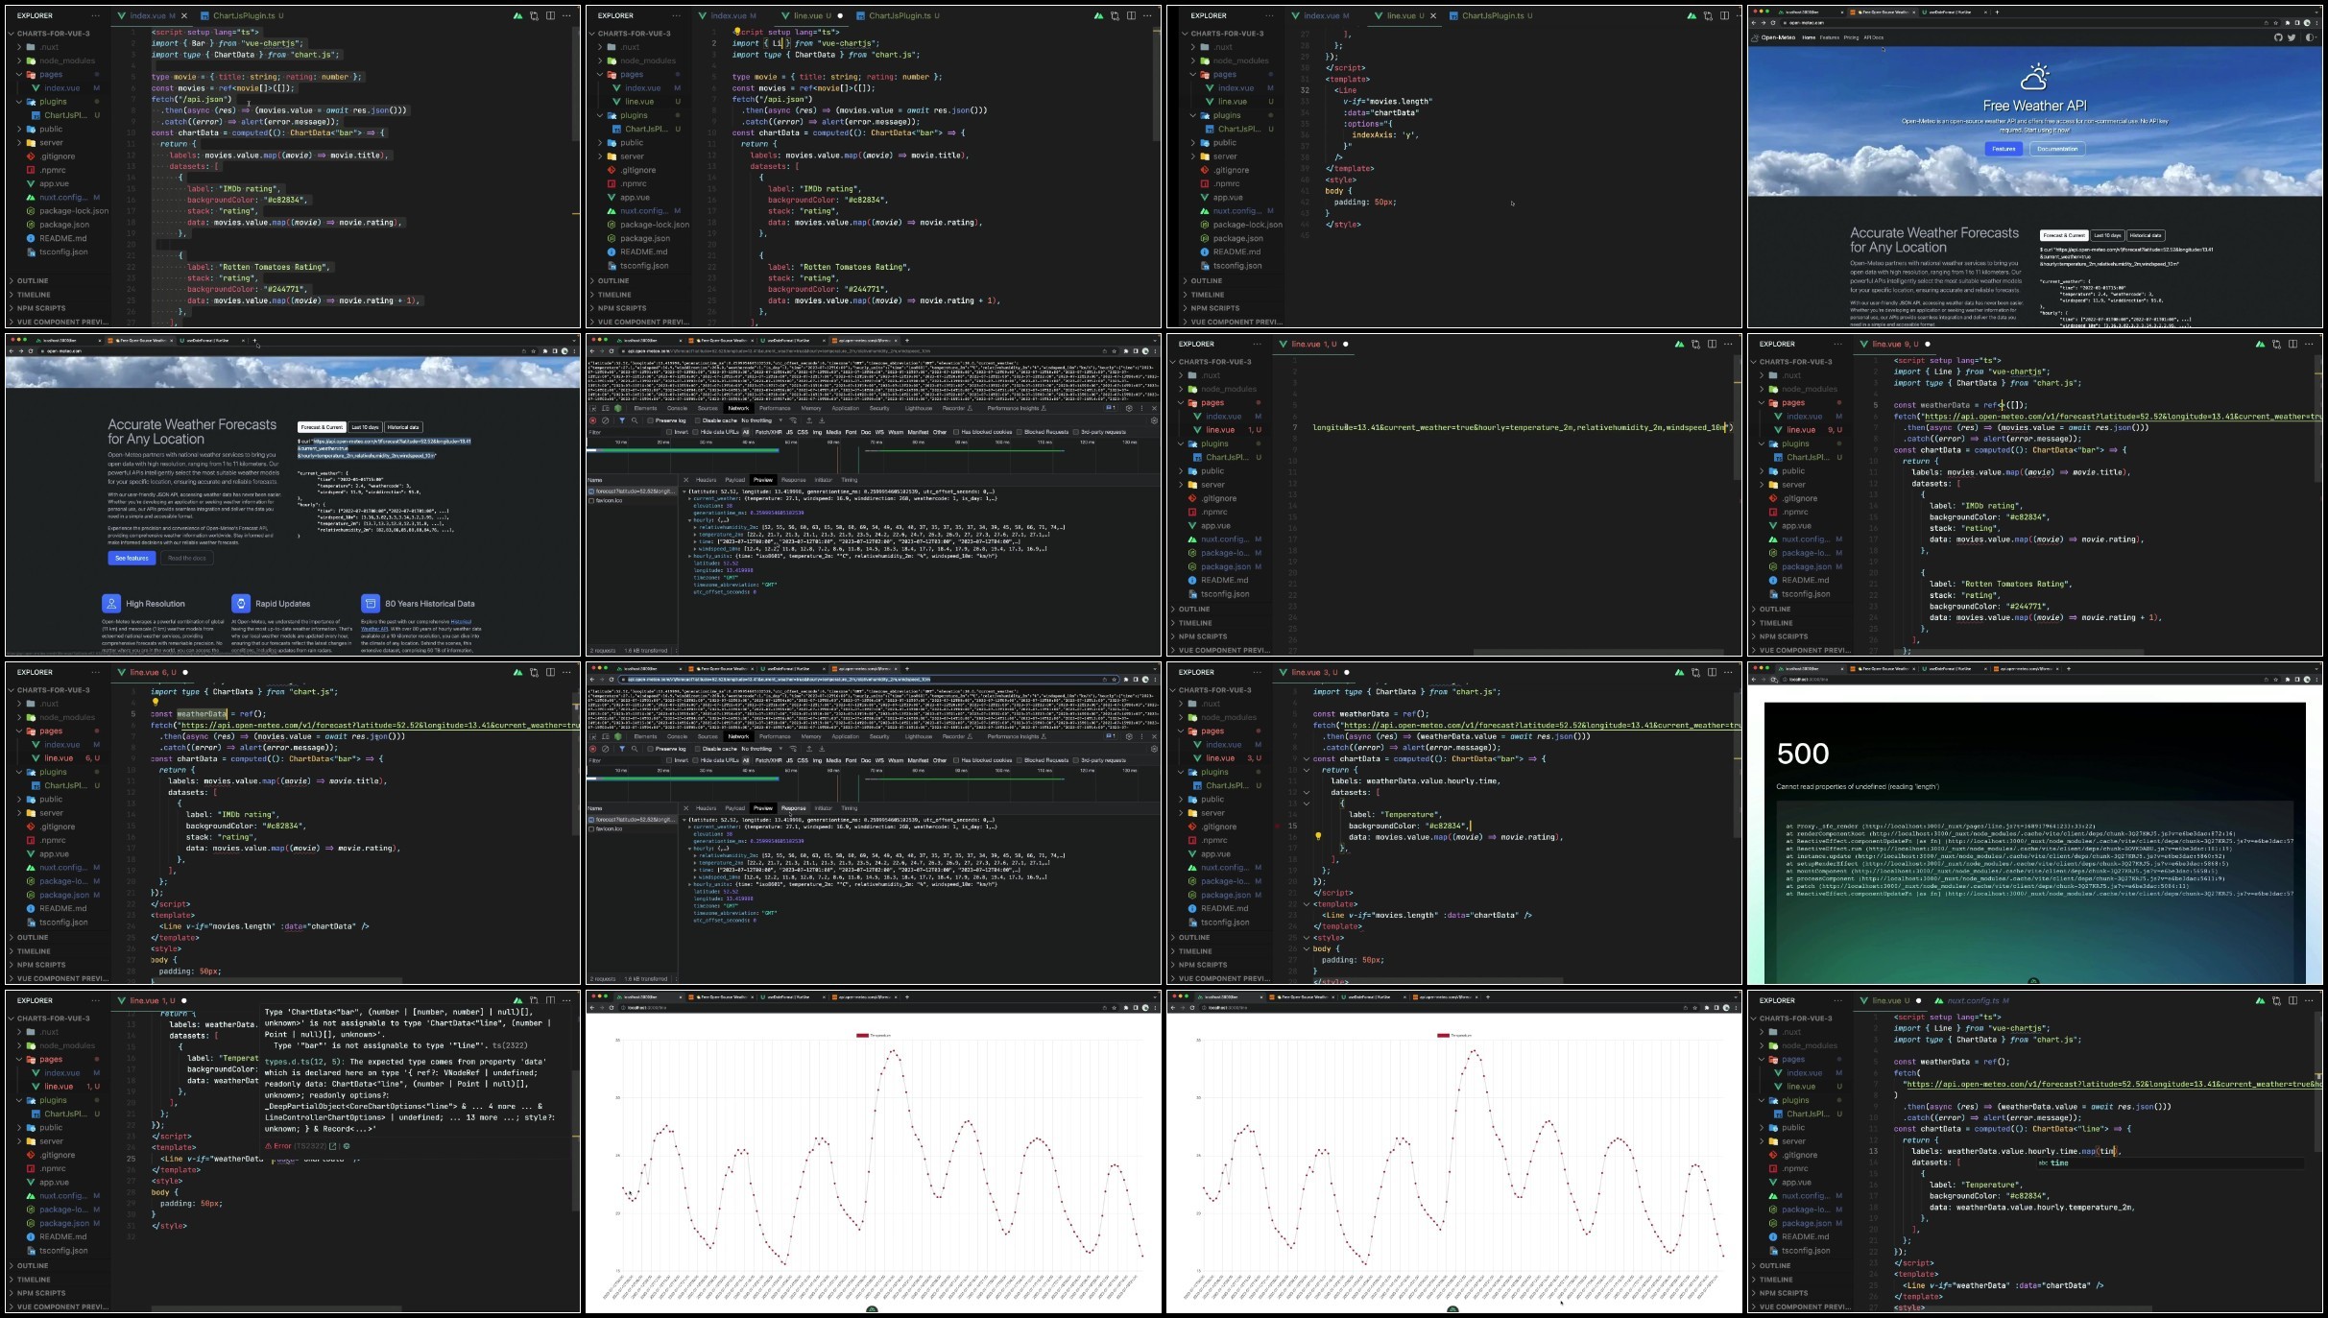Click the Read the docs button
This screenshot has width=2328, height=1318.
point(186,558)
